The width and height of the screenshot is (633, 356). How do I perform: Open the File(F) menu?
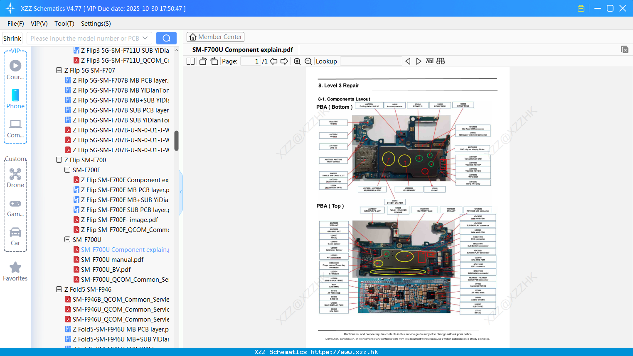coord(16,24)
